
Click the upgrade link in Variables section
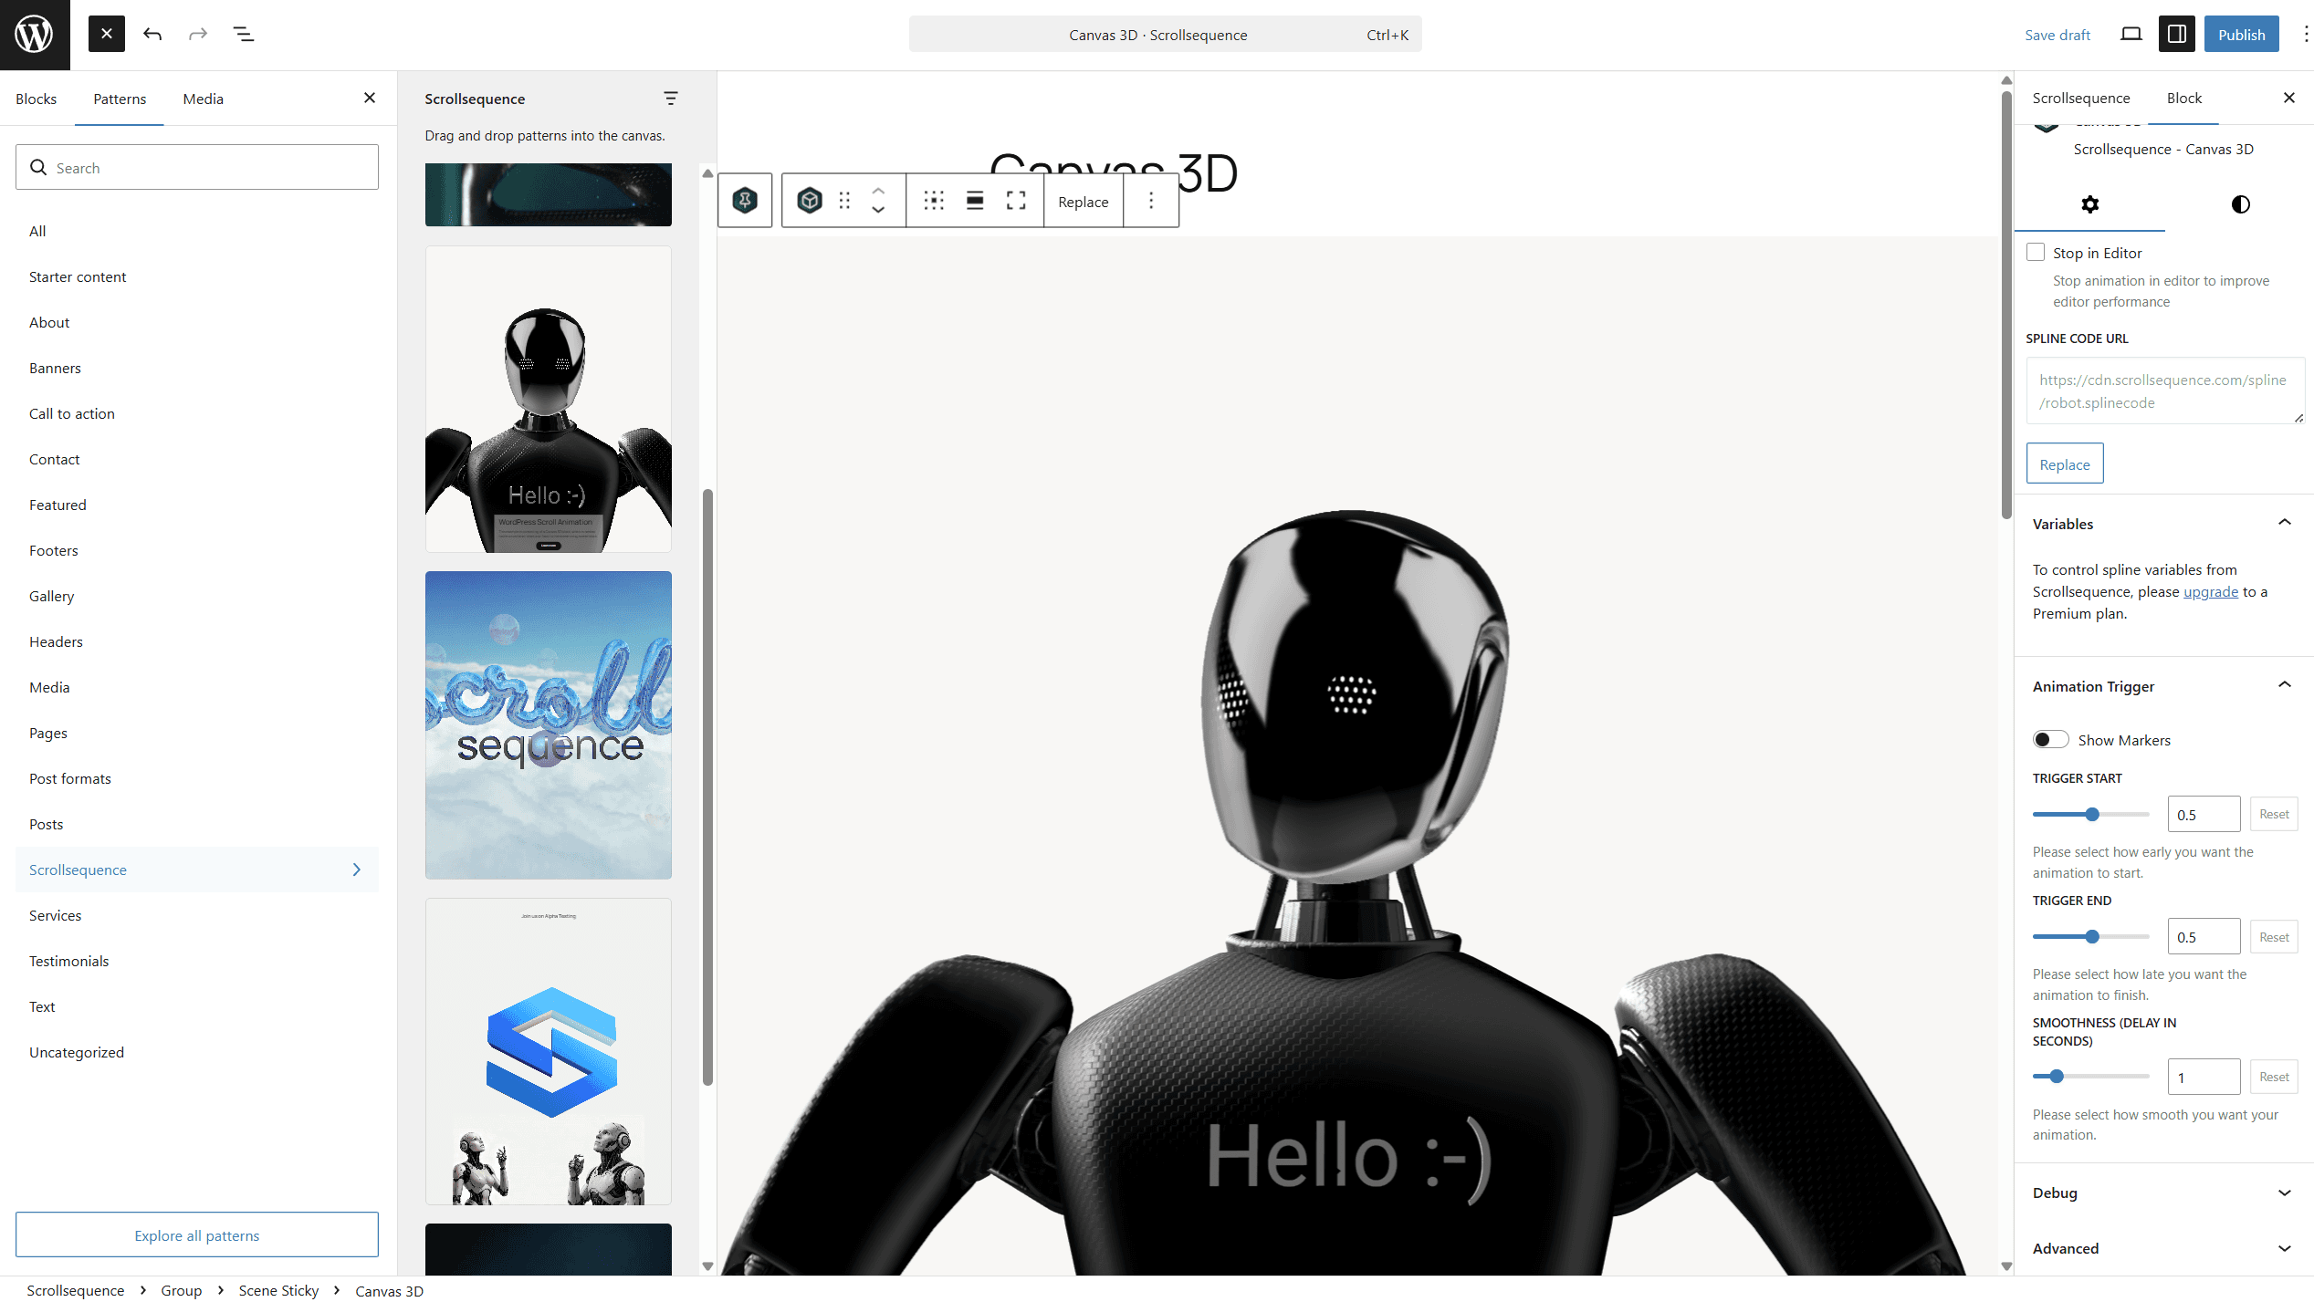click(x=2210, y=591)
